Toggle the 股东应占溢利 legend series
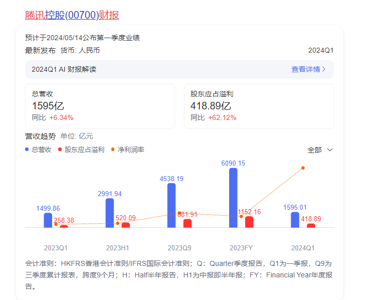This screenshot has width=365, height=300. pyautogui.click(x=81, y=149)
